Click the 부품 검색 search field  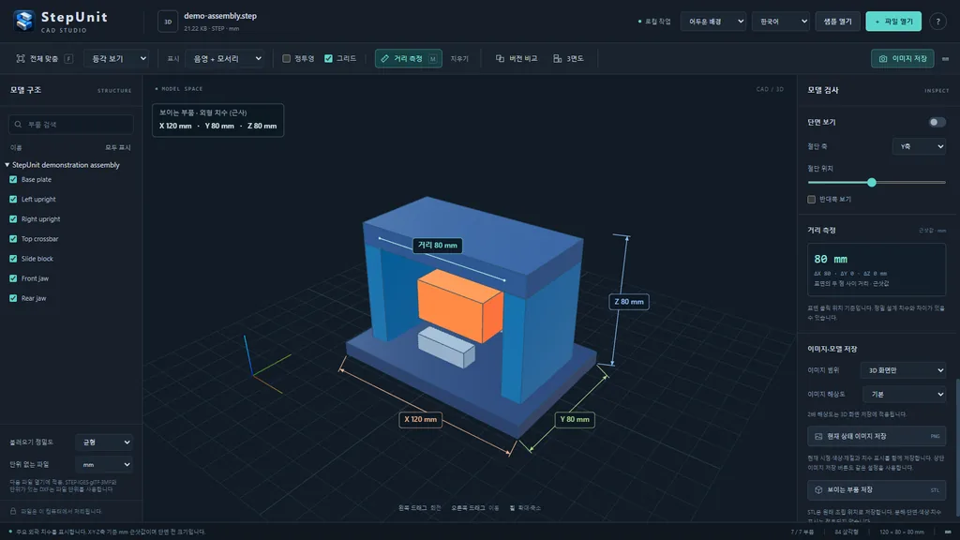[x=71, y=125]
